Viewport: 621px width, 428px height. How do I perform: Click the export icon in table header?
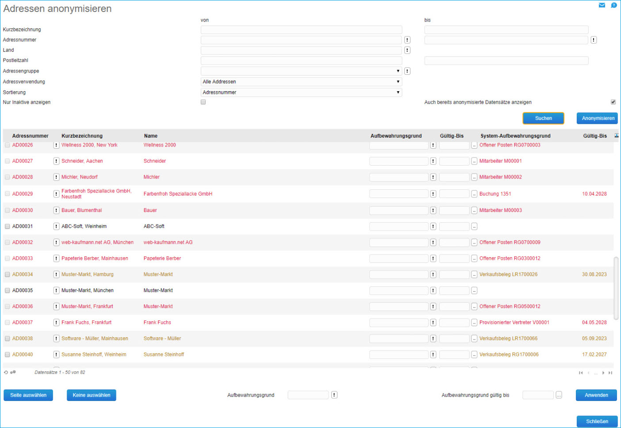tap(616, 136)
